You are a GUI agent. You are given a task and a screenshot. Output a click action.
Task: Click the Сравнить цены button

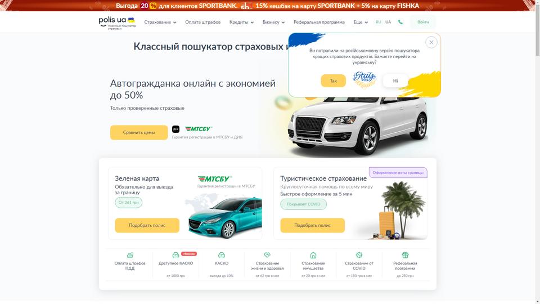(139, 132)
